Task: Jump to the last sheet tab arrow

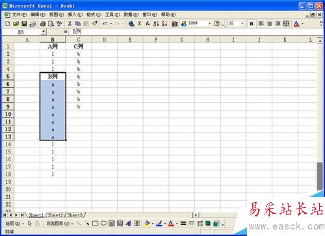Action: point(22,215)
